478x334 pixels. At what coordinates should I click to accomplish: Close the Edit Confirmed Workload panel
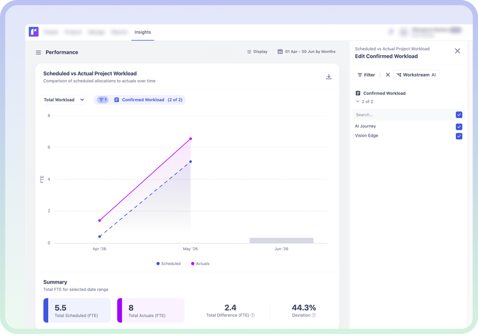pos(457,51)
